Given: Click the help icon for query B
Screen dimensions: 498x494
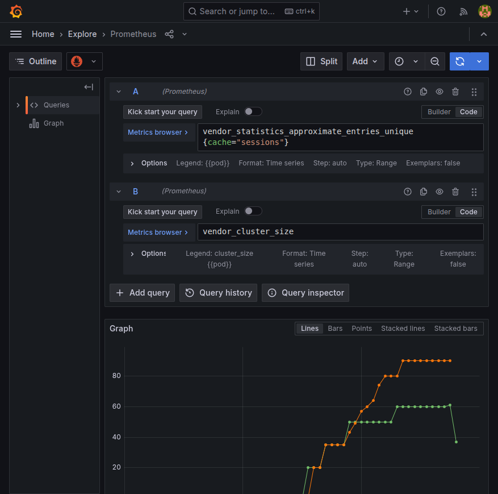Looking at the screenshot, I should pyautogui.click(x=408, y=192).
